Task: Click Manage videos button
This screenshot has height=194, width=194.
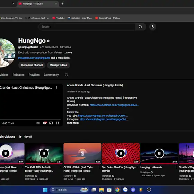Action: tap(58, 65)
